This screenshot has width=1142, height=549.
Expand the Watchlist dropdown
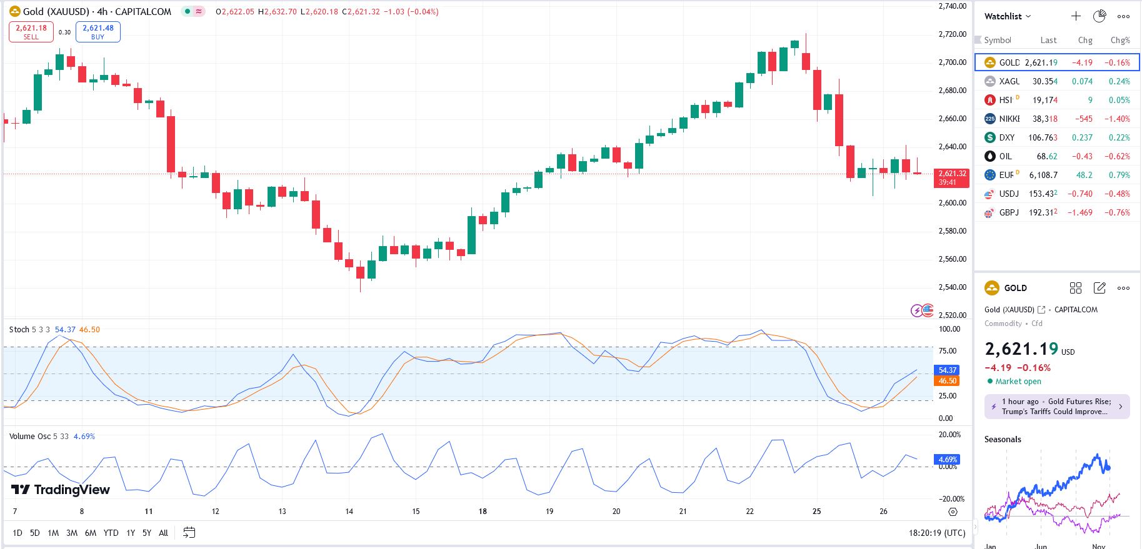(x=1007, y=16)
